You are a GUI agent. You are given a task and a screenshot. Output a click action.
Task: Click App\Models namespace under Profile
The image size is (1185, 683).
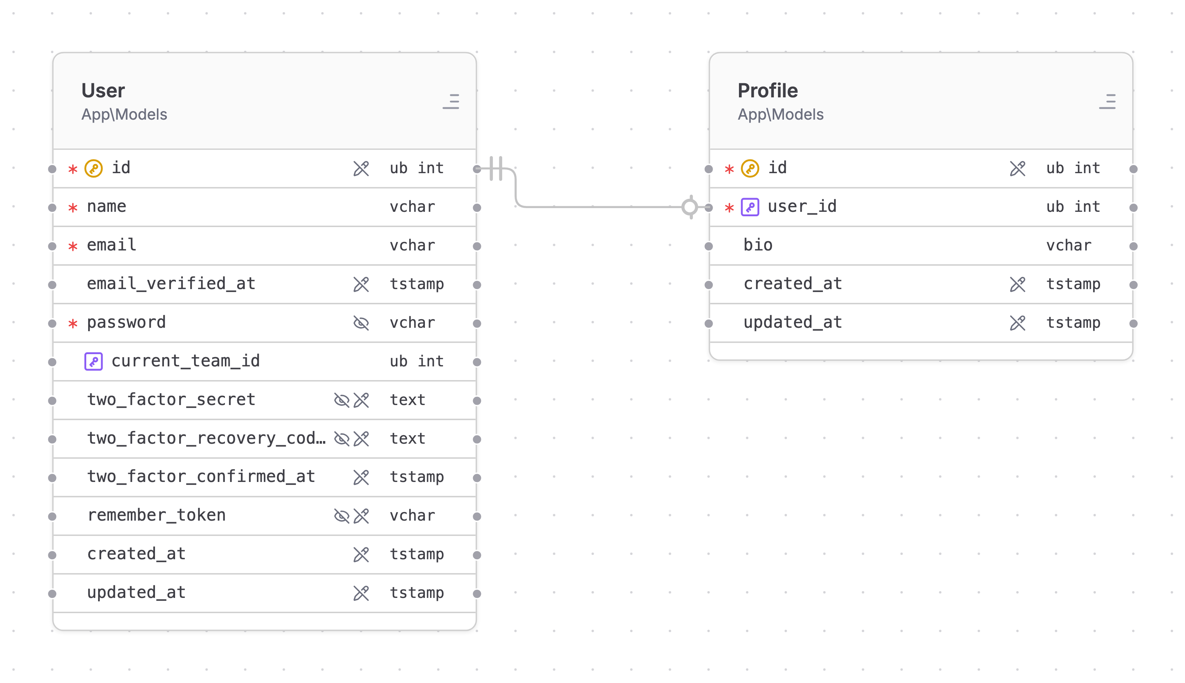coord(781,114)
